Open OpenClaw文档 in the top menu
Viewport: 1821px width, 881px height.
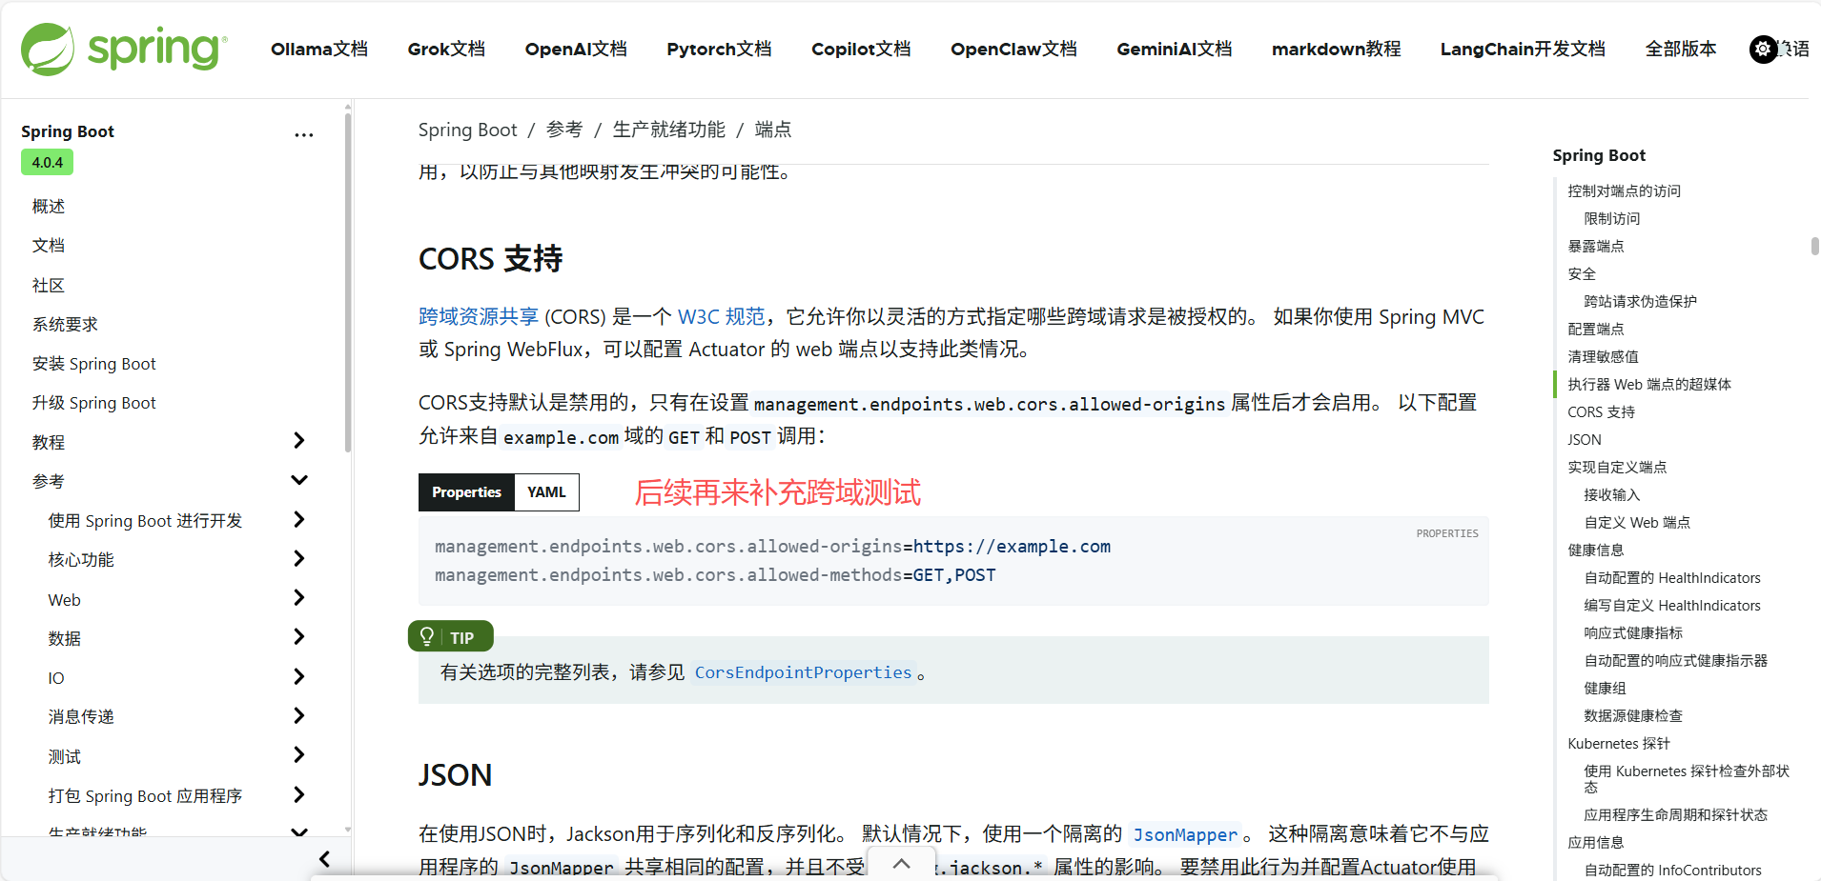click(1013, 49)
